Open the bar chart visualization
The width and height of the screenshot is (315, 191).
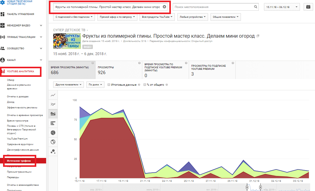pyautogui.click(x=53, y=123)
